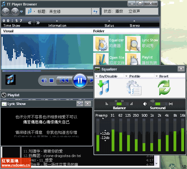Mute sound with the speaker icon

44,80
